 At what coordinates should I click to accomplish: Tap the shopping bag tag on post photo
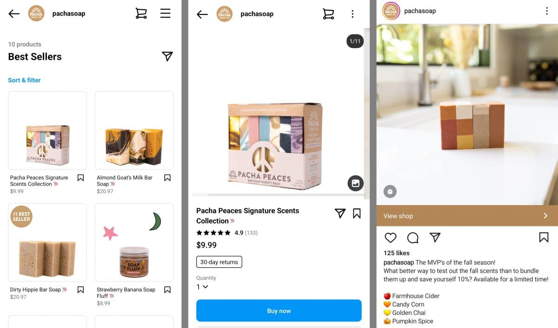coord(390,191)
